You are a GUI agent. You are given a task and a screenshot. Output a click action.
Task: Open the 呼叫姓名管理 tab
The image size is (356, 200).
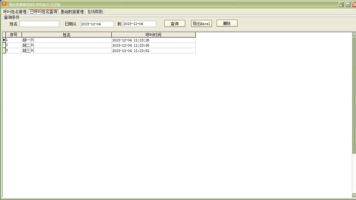[x=15, y=12]
